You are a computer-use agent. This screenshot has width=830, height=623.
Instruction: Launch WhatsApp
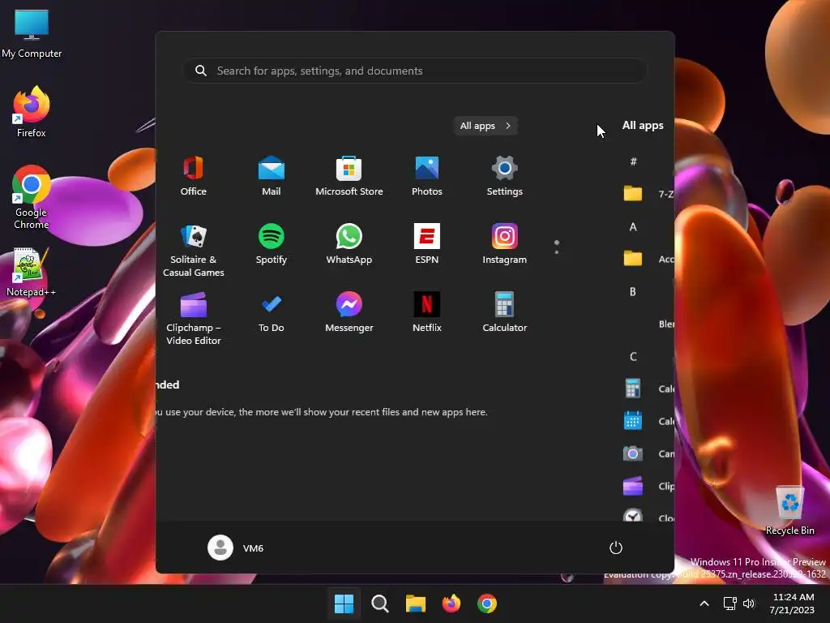coord(349,244)
